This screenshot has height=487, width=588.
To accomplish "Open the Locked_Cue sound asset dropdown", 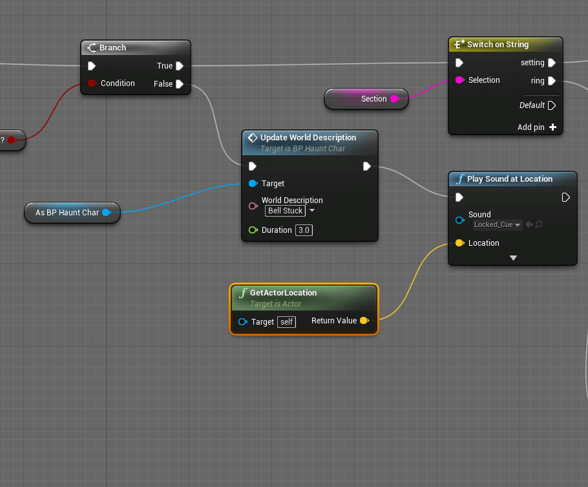I will [x=497, y=225].
